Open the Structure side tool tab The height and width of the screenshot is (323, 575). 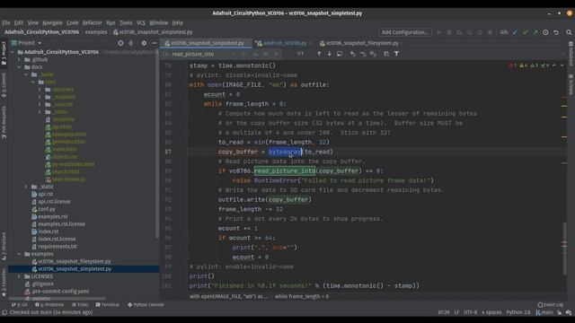[x=4, y=246]
